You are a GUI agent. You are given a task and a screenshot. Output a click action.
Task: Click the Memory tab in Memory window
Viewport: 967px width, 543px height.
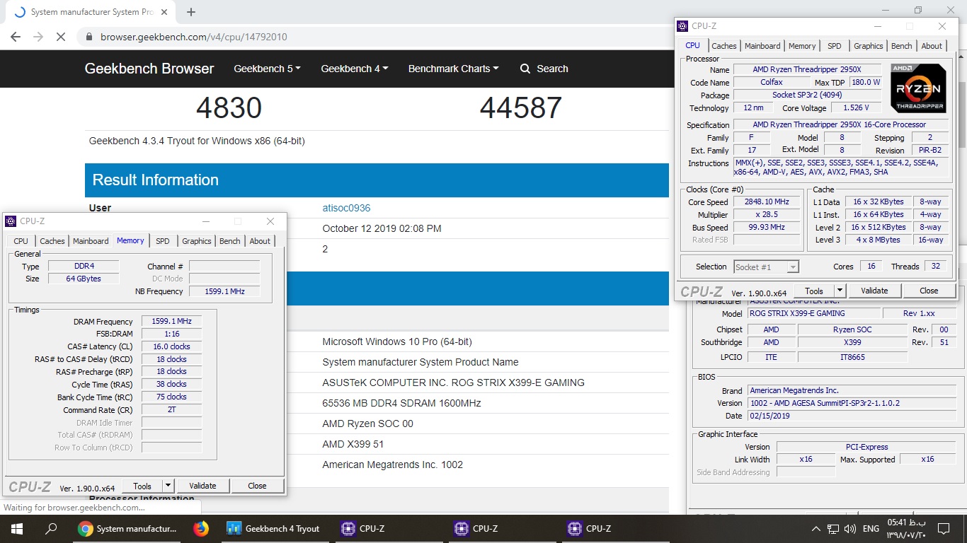(x=130, y=240)
